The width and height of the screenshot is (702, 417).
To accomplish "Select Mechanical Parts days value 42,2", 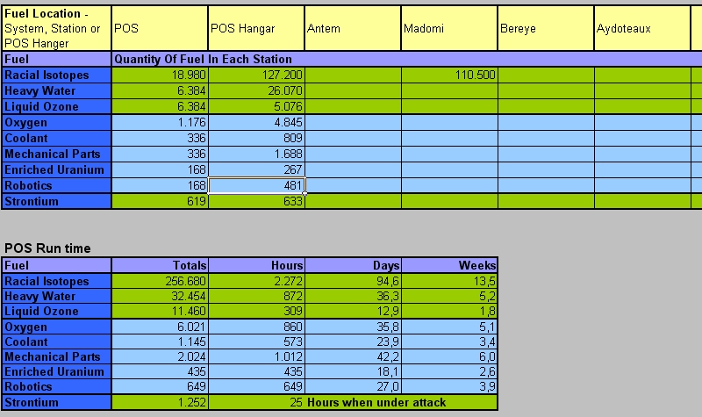I will 353,357.
